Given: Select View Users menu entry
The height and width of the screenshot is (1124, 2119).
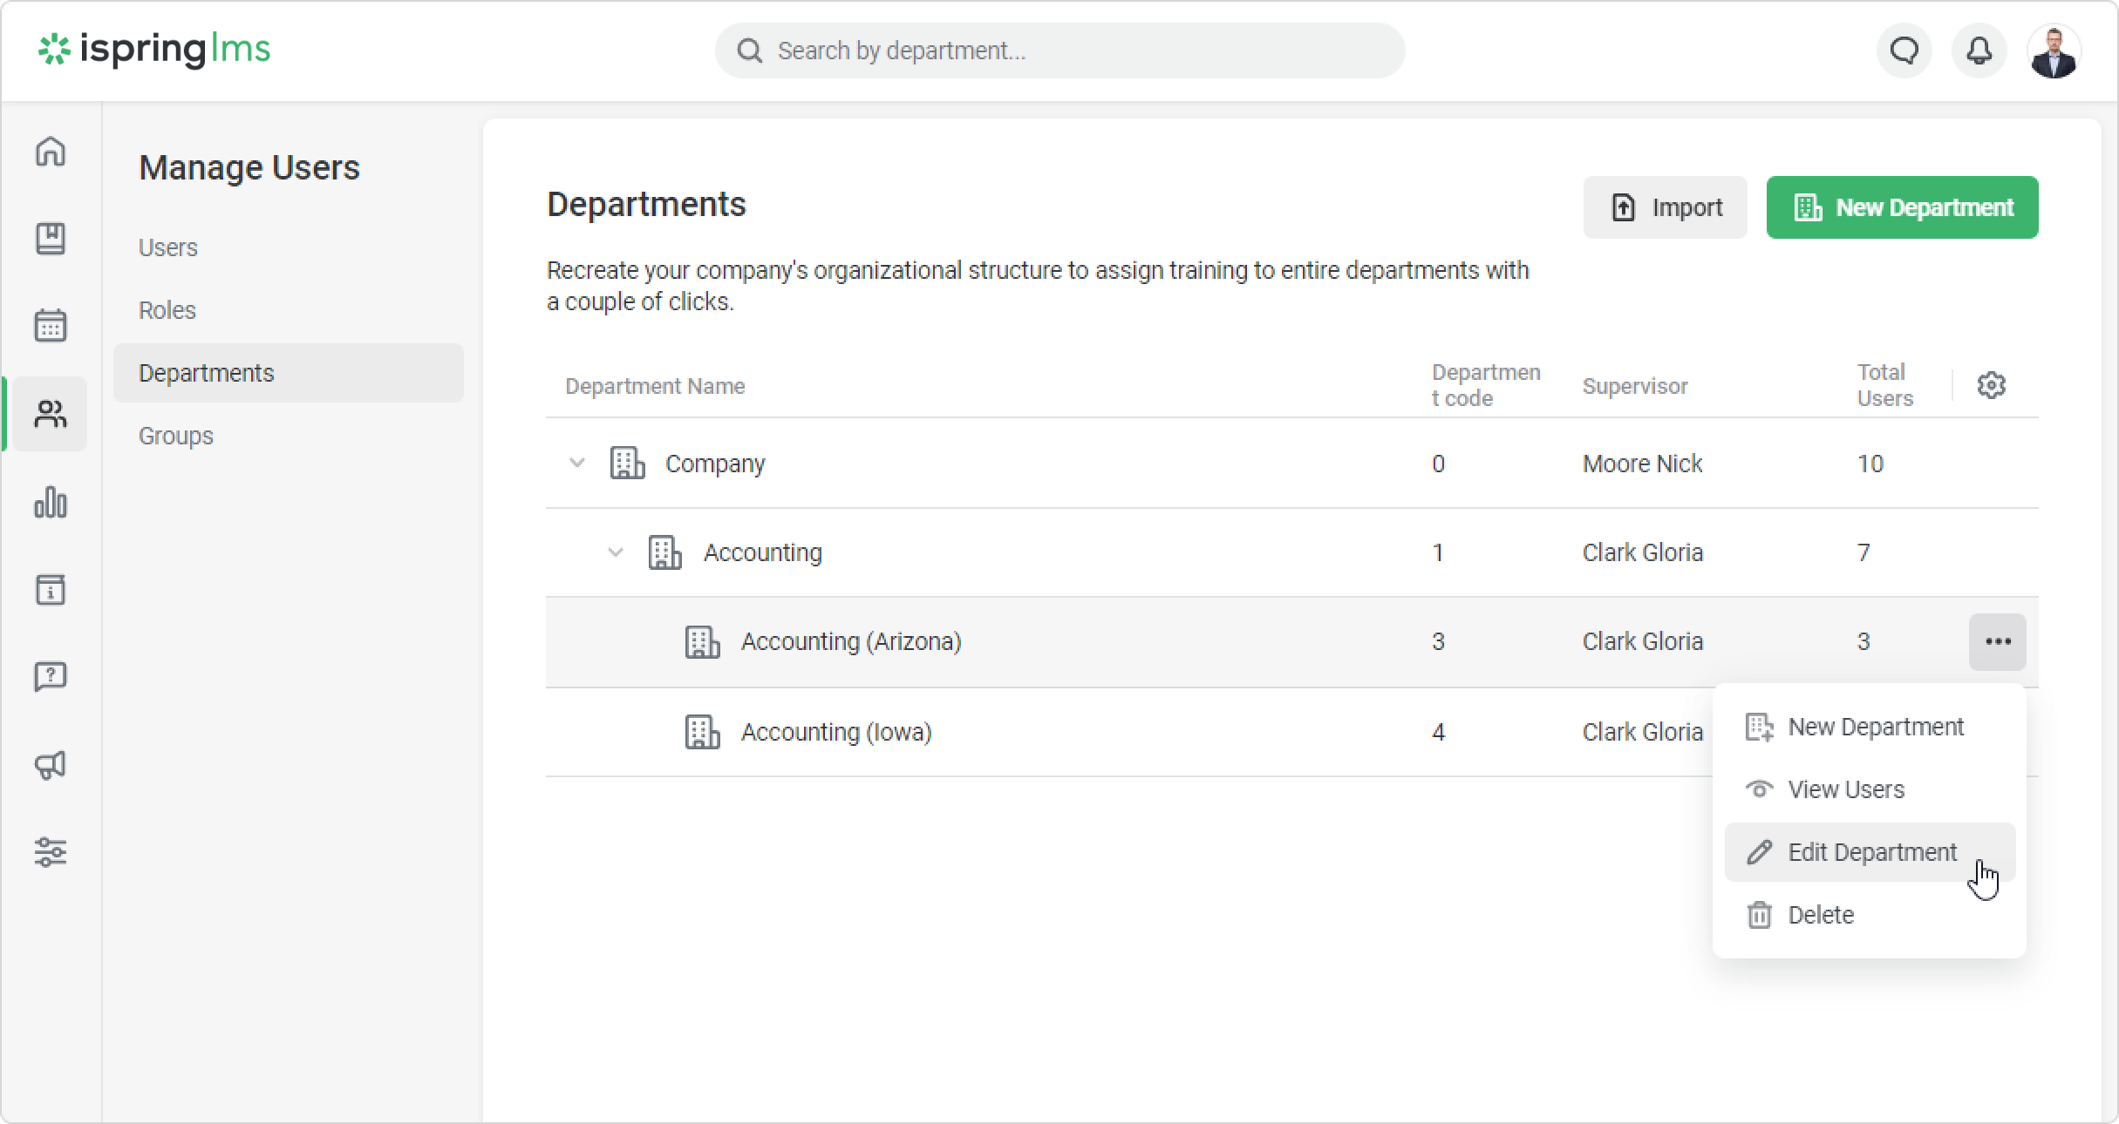Looking at the screenshot, I should click(x=1845, y=789).
